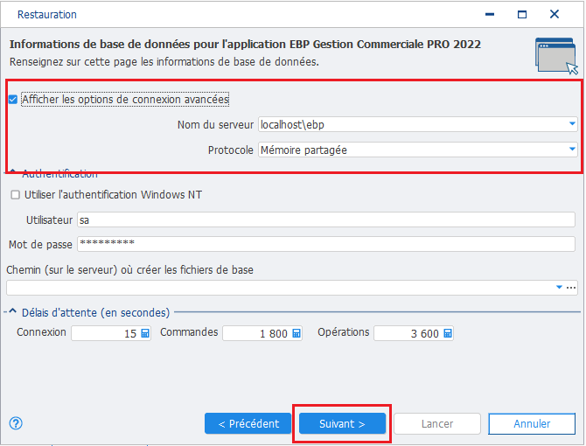Screen dimensions: 586x446
Task: Open the Protocole dropdown list
Action: [x=572, y=149]
